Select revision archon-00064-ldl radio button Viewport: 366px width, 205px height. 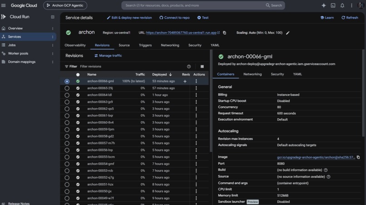(67, 95)
